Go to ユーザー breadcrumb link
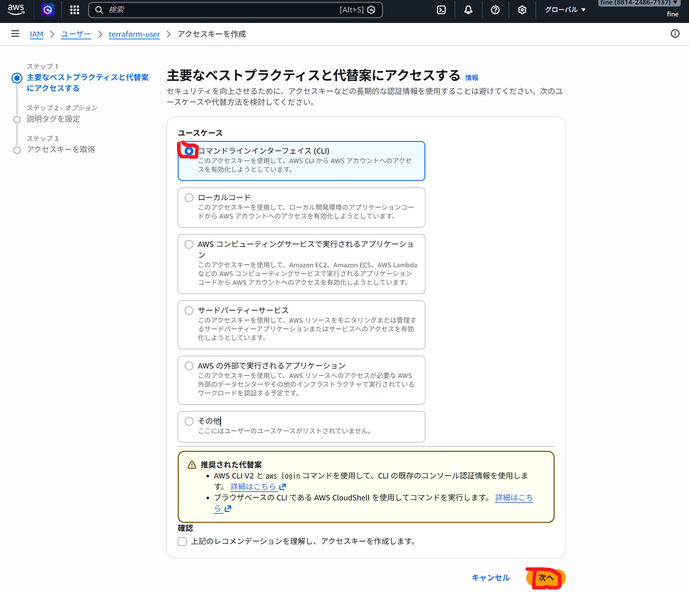The width and height of the screenshot is (689, 595). click(76, 34)
